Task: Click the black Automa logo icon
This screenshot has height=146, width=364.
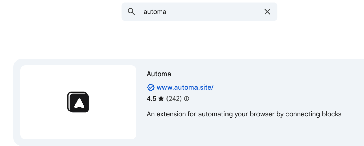Action: [x=78, y=102]
